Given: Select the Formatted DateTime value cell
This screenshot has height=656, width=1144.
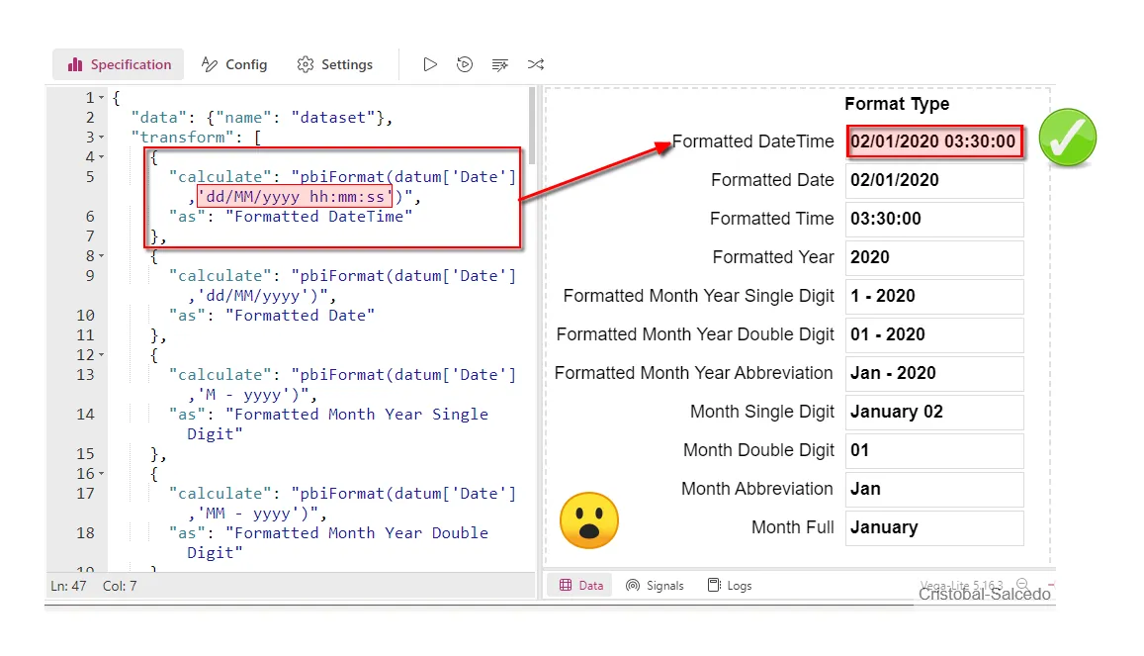Looking at the screenshot, I should coord(933,141).
